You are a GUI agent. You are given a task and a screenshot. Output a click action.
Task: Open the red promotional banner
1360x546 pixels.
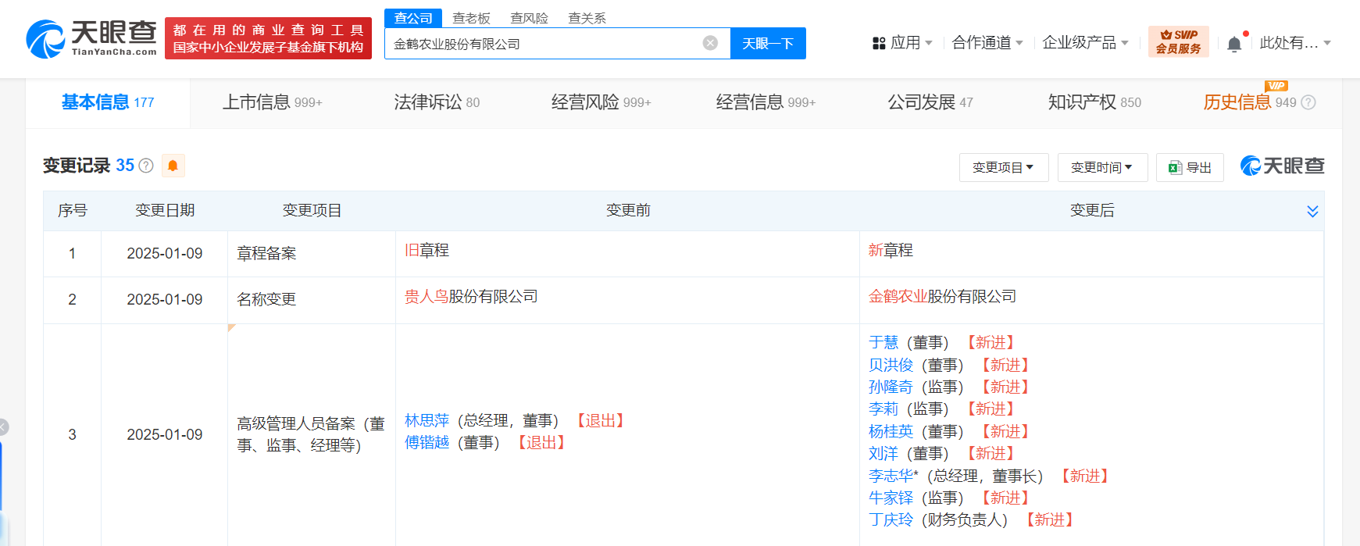pos(268,38)
